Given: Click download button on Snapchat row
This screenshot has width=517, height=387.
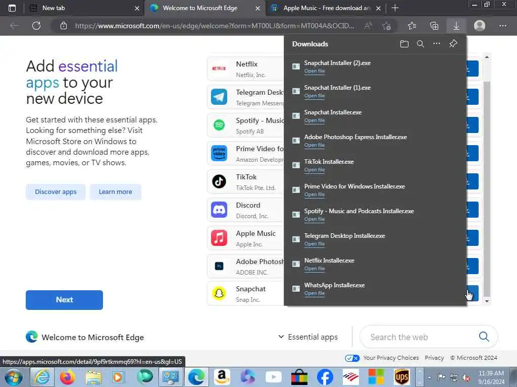Looking at the screenshot, I should point(473,293).
